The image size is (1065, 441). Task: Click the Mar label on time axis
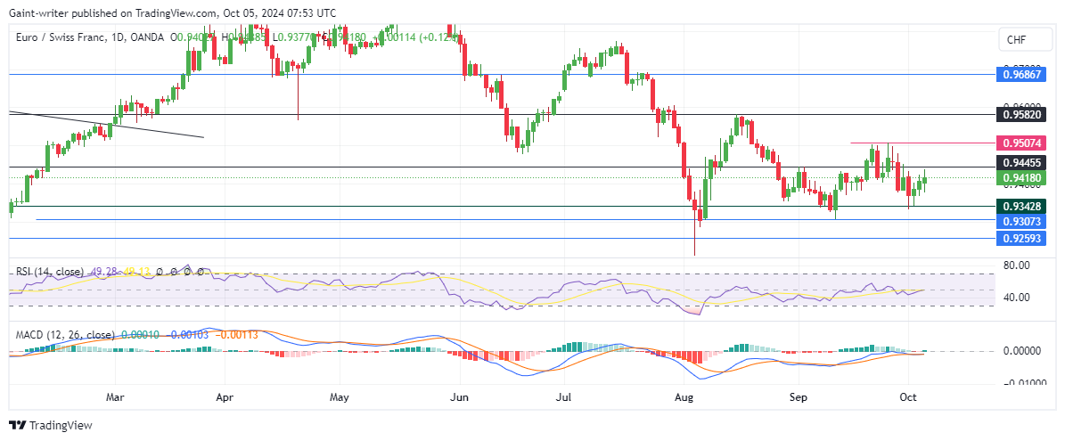[116, 397]
